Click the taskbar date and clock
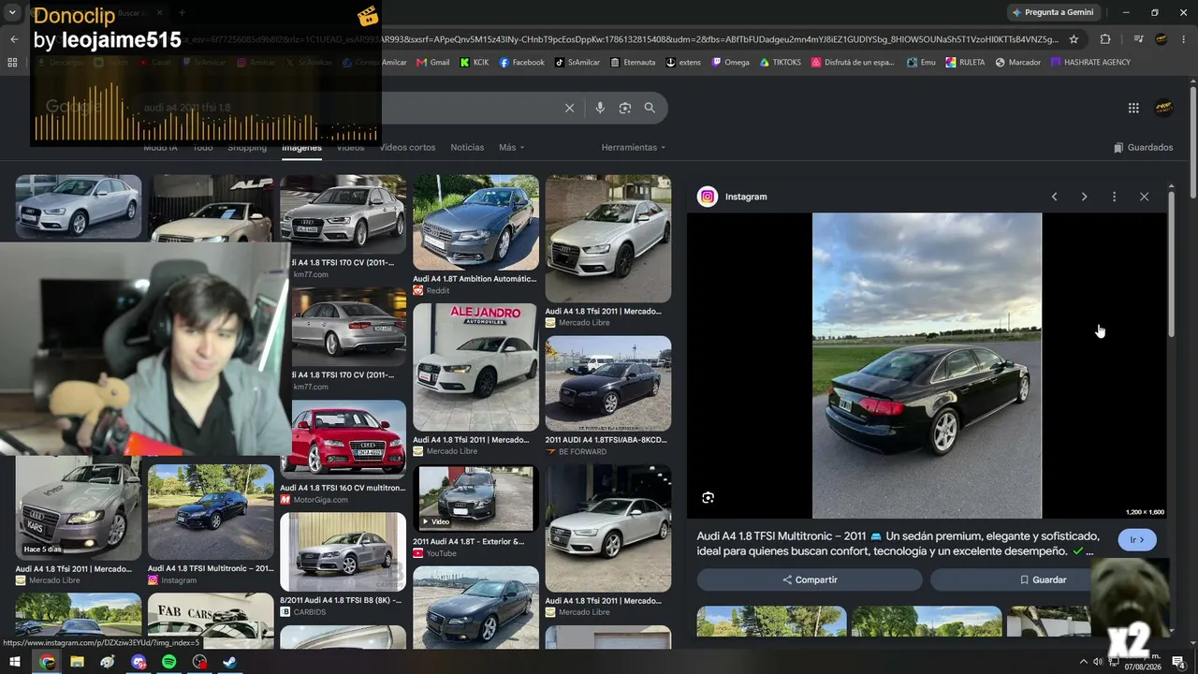This screenshot has height=674, width=1198. click(x=1142, y=662)
